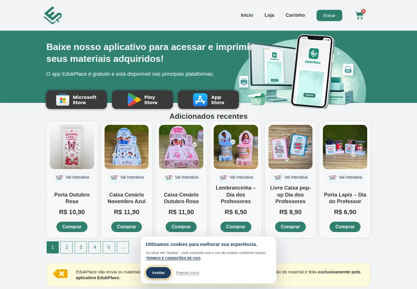
Task: Click Val Interativa logo under Lembrancinha Dia dos Professores
Action: [223, 177]
